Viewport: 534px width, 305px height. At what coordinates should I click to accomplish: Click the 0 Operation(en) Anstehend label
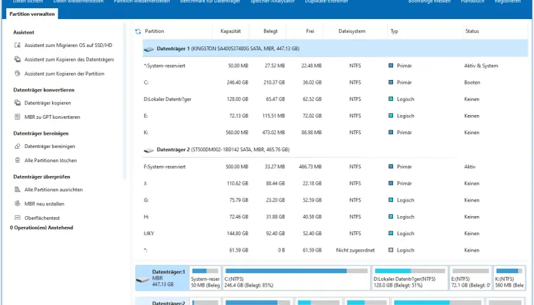pos(41,227)
